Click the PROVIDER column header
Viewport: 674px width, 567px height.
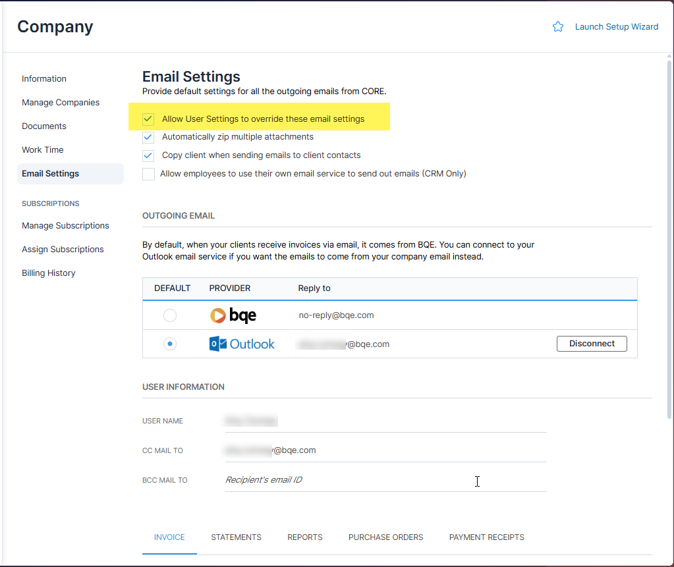point(229,288)
